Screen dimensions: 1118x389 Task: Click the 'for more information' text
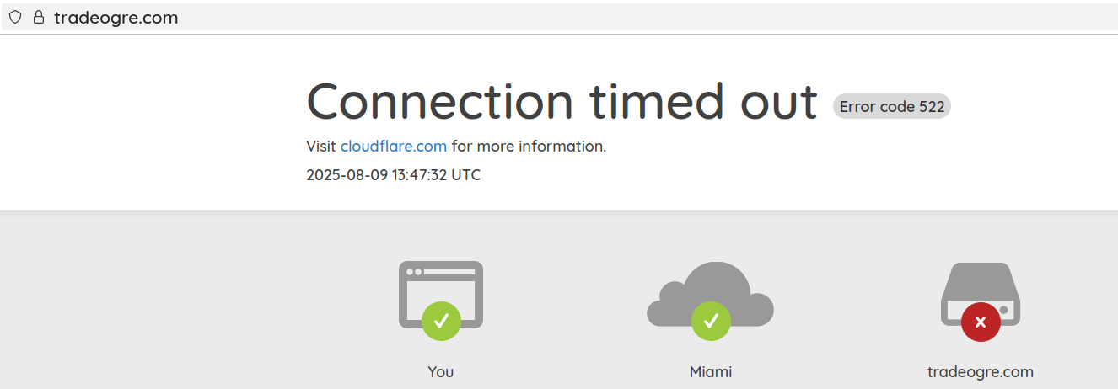tap(529, 147)
